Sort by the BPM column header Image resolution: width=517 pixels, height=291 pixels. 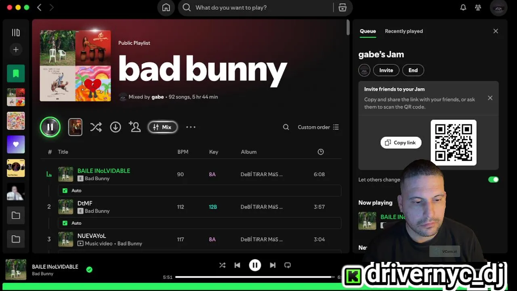[183, 152]
